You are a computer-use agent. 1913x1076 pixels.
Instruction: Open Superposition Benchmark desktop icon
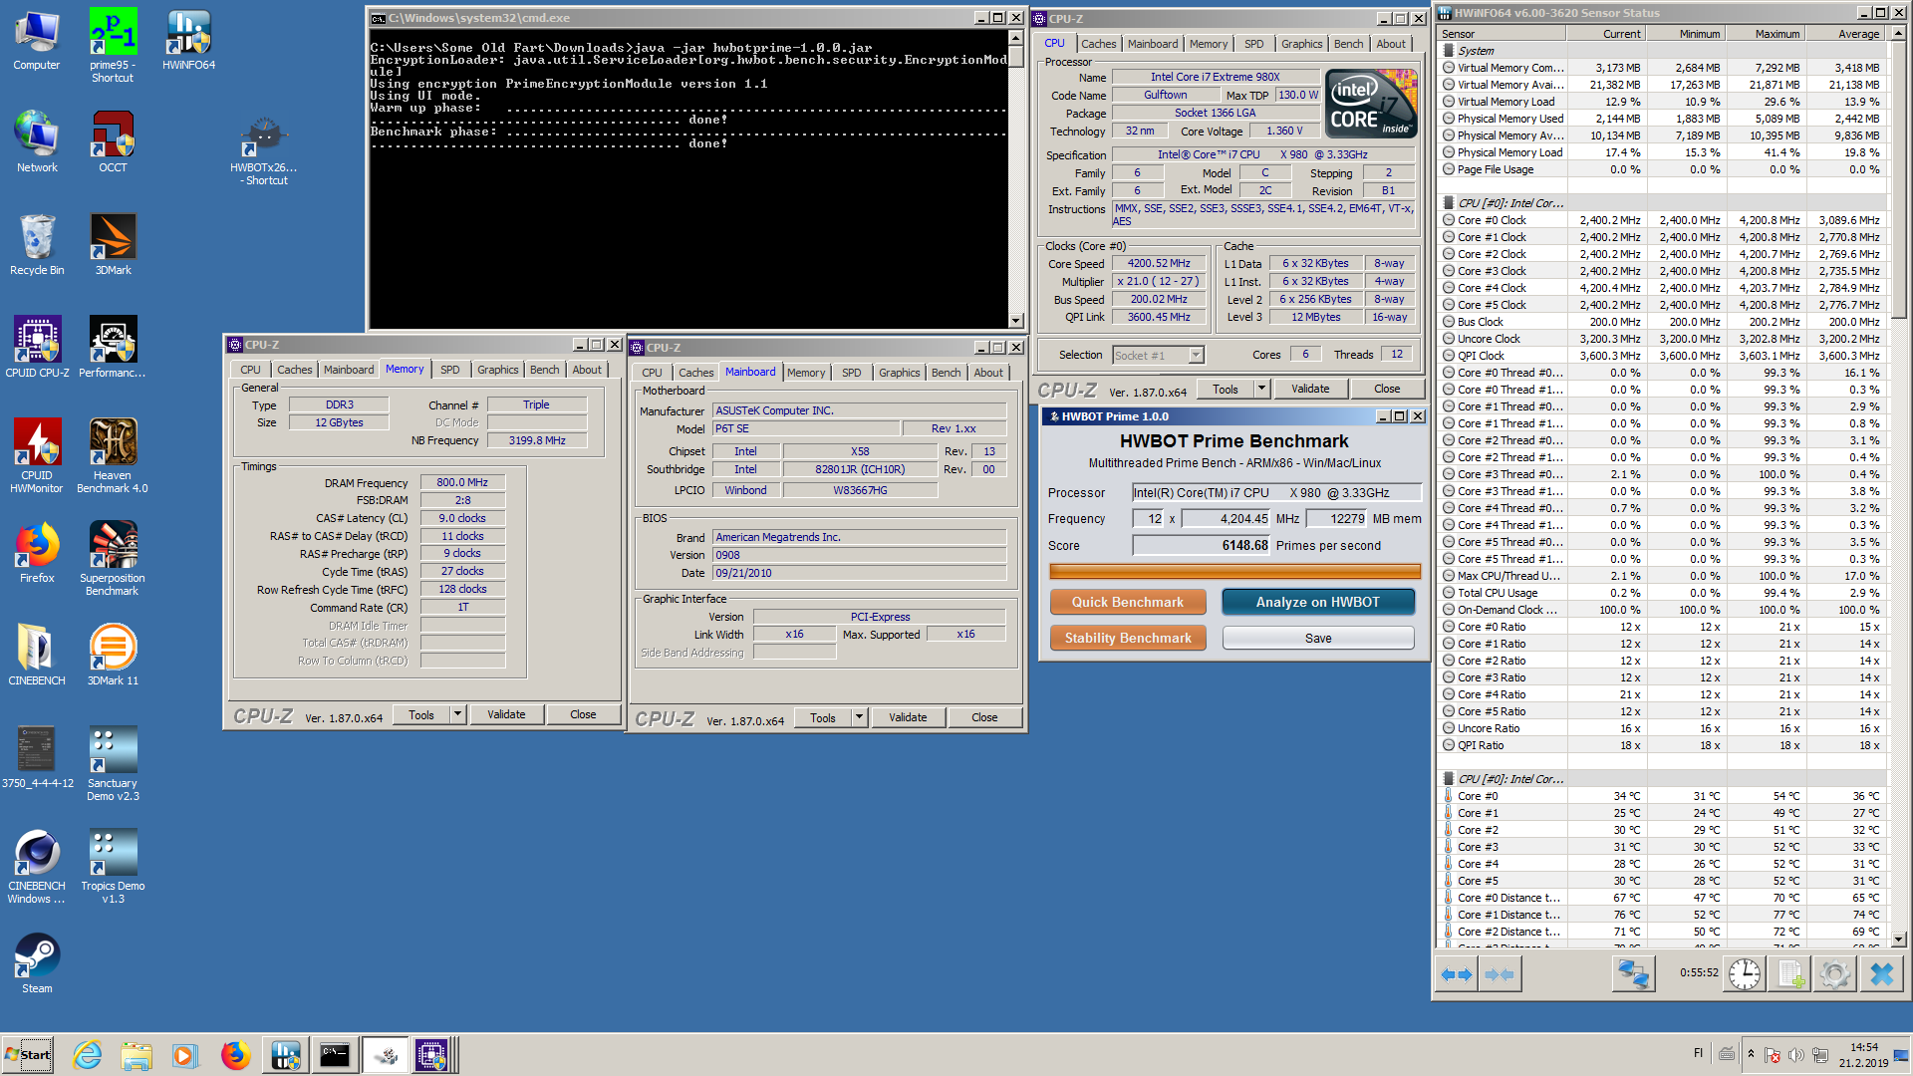click(x=113, y=559)
